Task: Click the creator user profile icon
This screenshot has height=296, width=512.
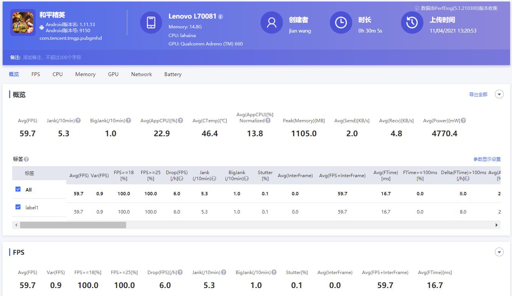Action: coord(272,22)
